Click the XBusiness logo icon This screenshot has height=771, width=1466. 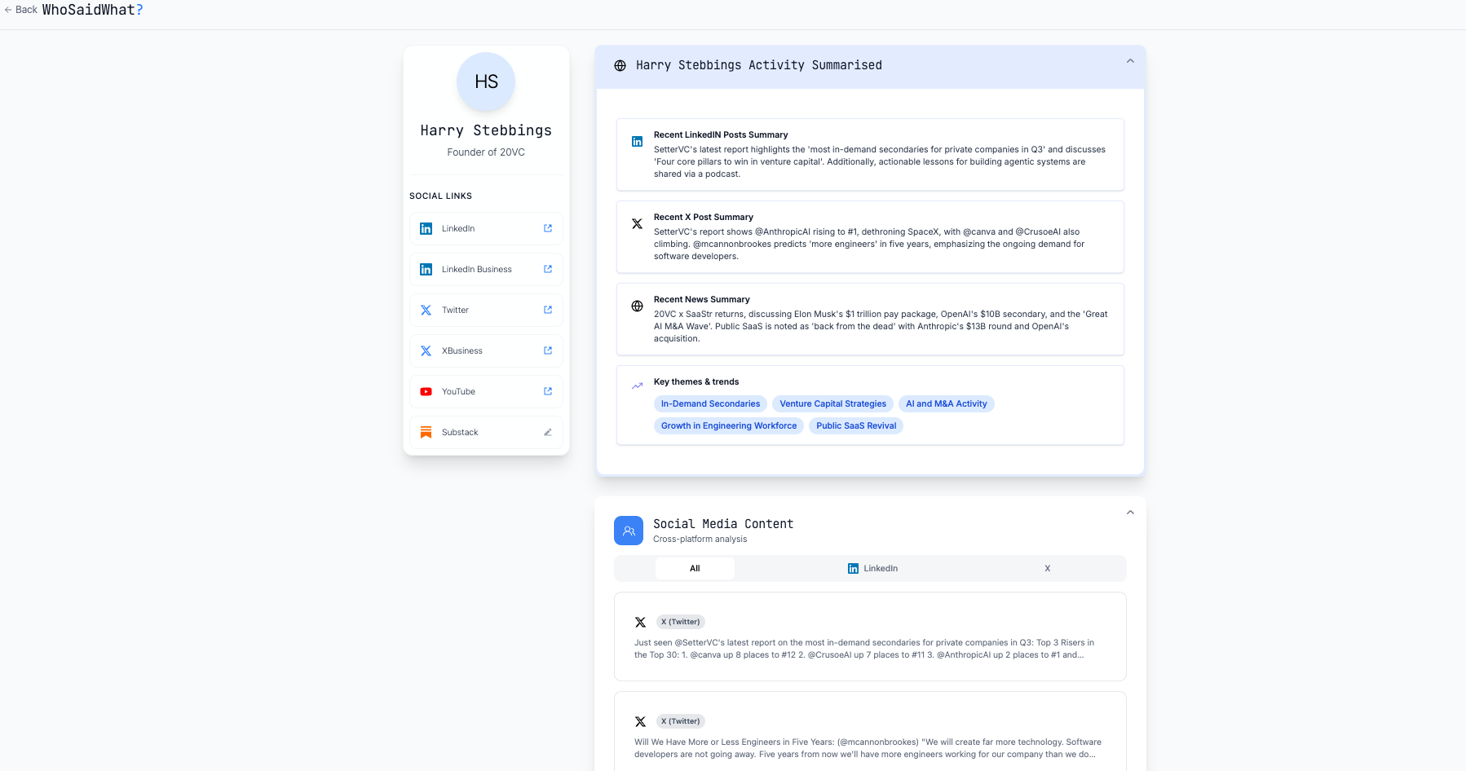[426, 351]
